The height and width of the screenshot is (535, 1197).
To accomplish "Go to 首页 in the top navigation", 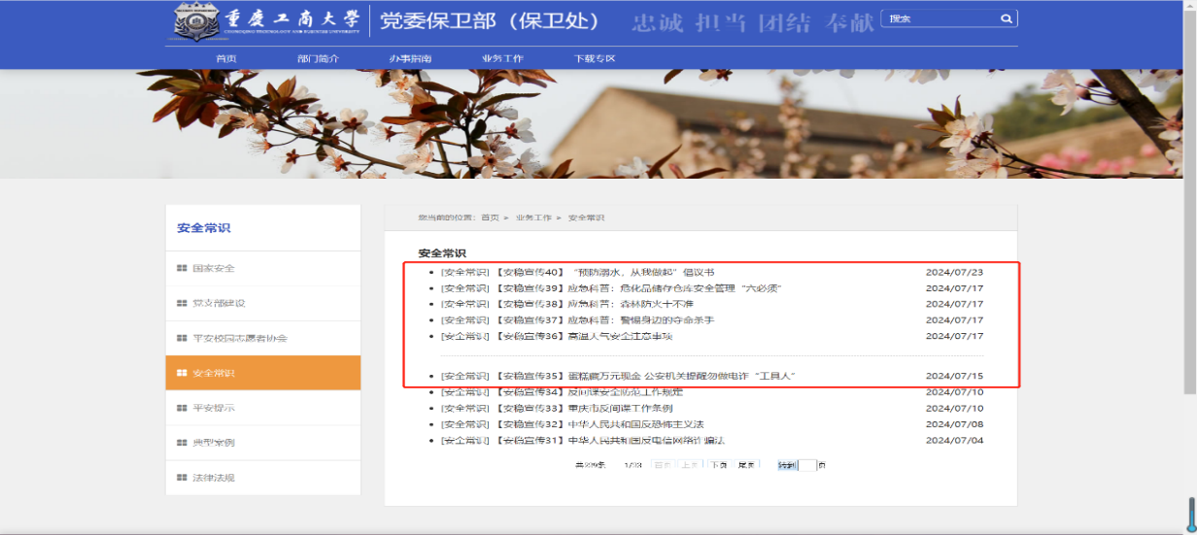I will (x=225, y=58).
